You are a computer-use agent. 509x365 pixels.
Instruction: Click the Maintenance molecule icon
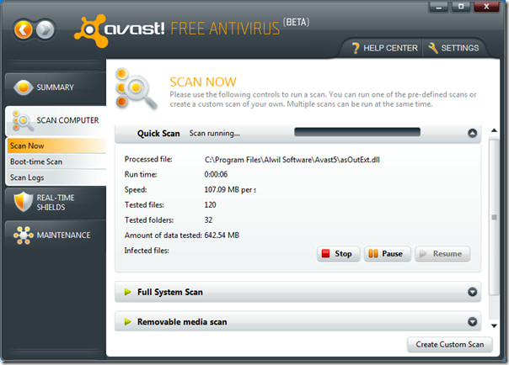pyautogui.click(x=24, y=235)
